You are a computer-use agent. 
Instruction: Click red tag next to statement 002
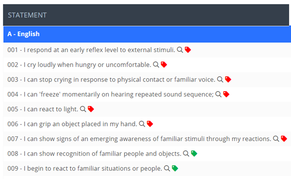pyautogui.click(x=164, y=65)
